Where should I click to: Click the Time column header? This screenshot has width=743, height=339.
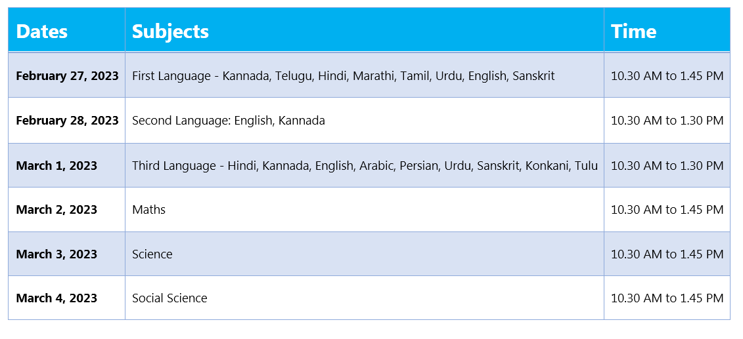pyautogui.click(x=667, y=30)
